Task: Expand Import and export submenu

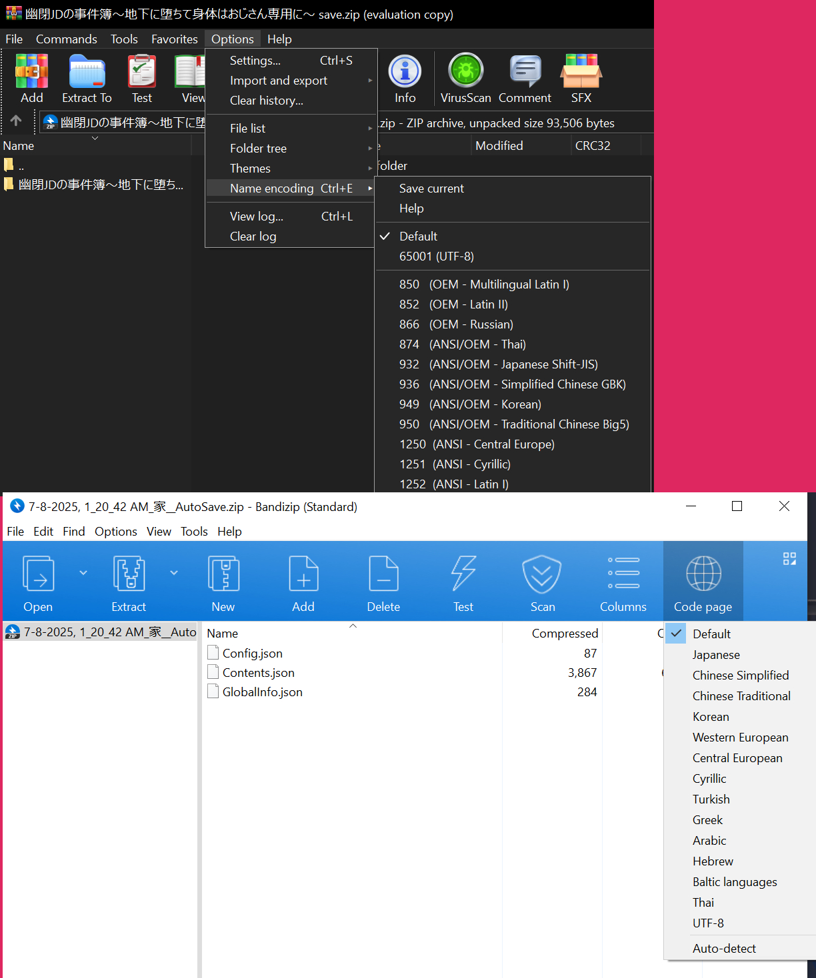Action: [x=291, y=81]
